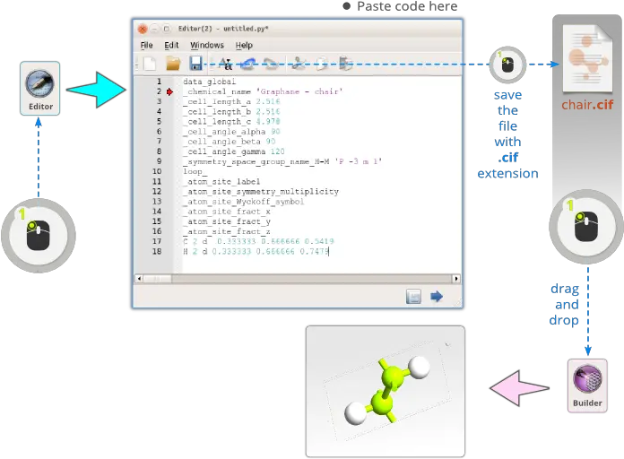Click the '_atom_site_fract_z' line
The width and height of the screenshot is (624, 459).
pyautogui.click(x=227, y=231)
